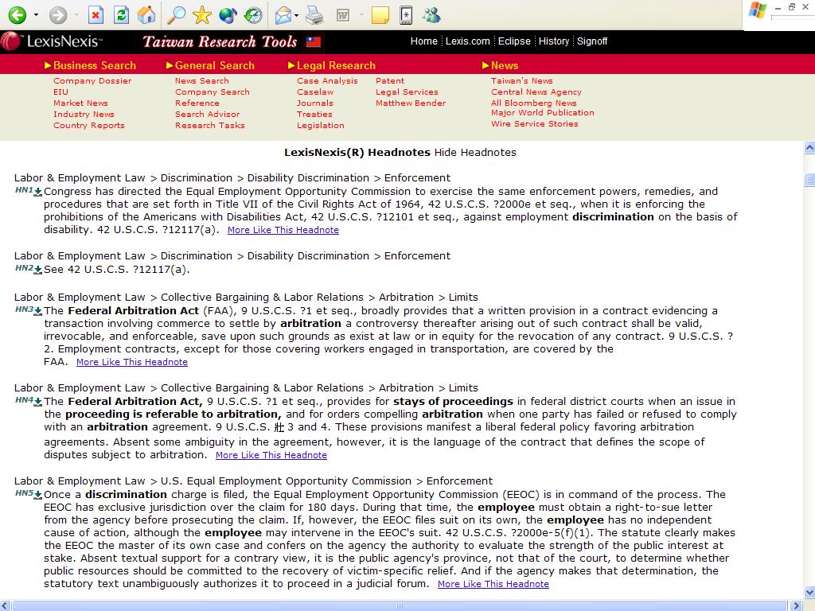
Task: Open the History clock icon in toolbar
Action: tap(253, 15)
